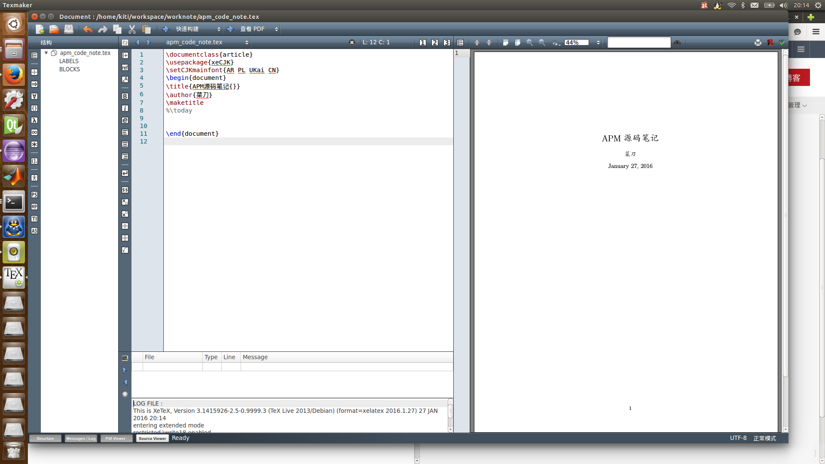Click the Build/Compile document icon
The image size is (825, 464).
pos(165,28)
